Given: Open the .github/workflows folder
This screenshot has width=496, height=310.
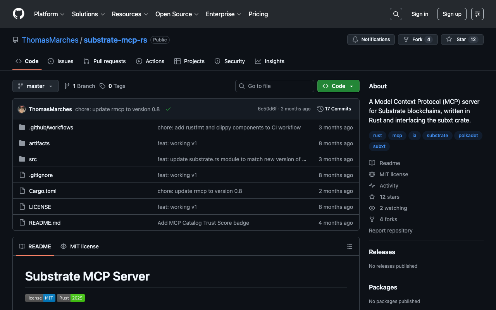Looking at the screenshot, I should pyautogui.click(x=51, y=127).
